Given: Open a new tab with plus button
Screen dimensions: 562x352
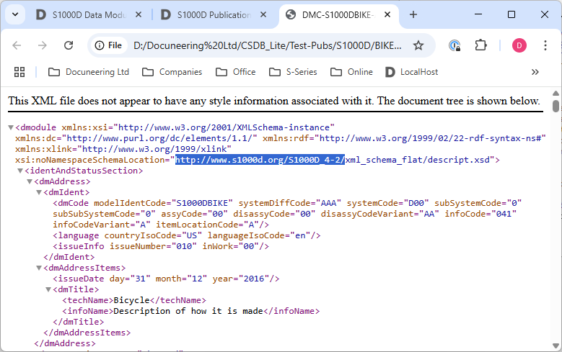Looking at the screenshot, I should coord(413,14).
